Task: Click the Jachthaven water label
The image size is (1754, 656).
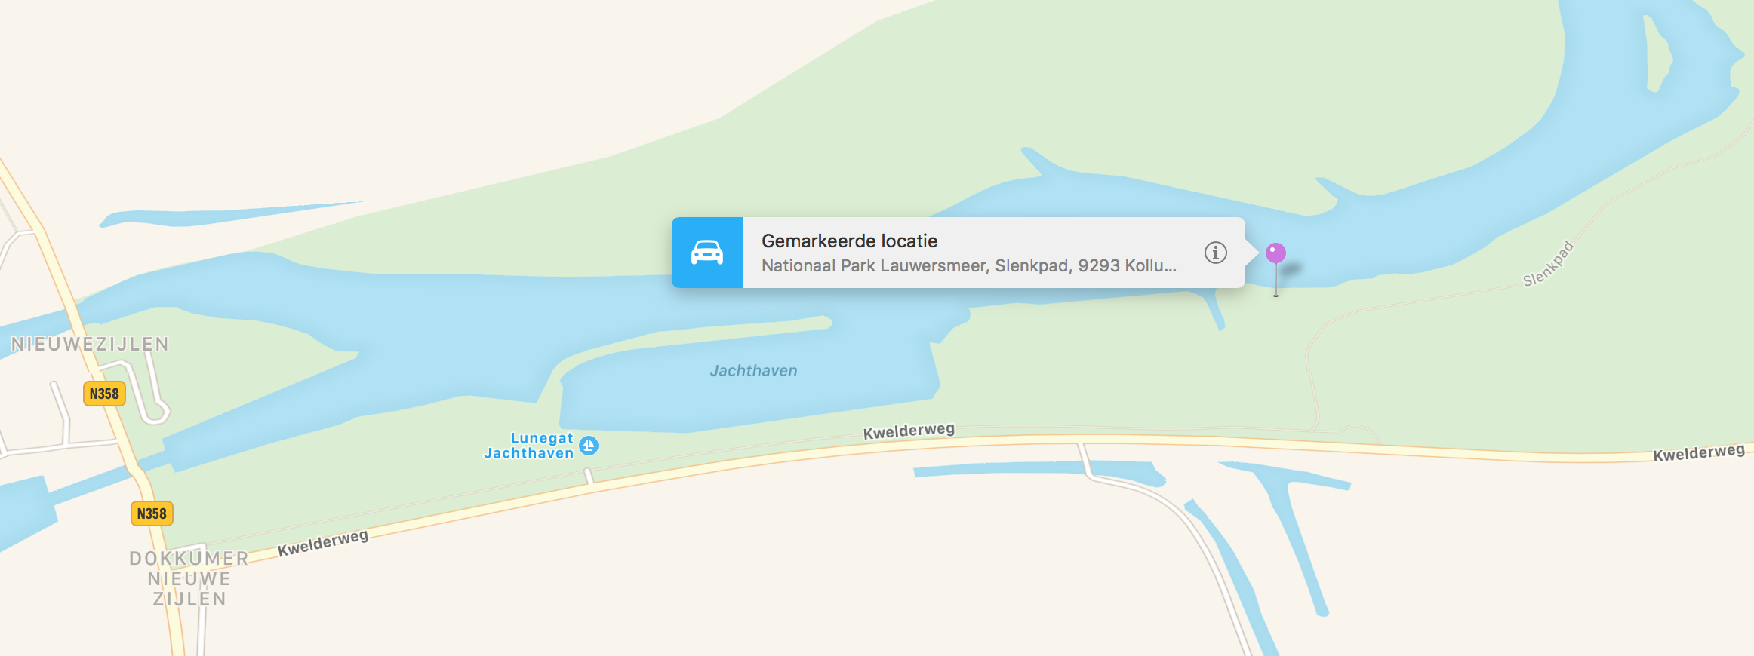Action: point(753,371)
